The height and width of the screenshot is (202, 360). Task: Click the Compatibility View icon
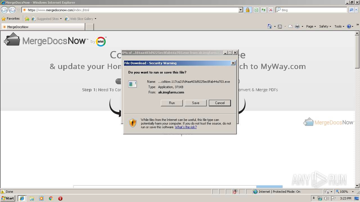256,10
